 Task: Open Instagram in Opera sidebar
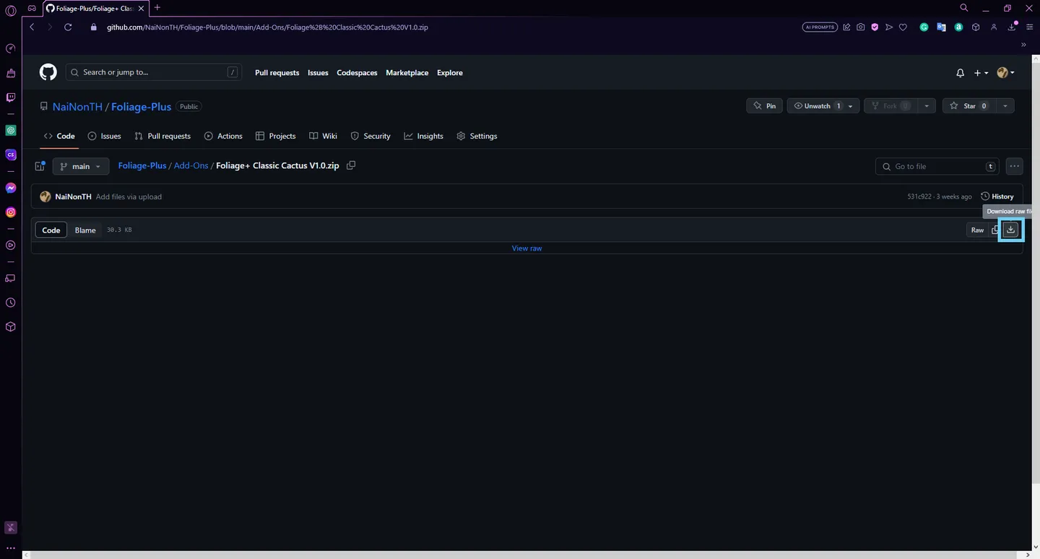point(11,212)
